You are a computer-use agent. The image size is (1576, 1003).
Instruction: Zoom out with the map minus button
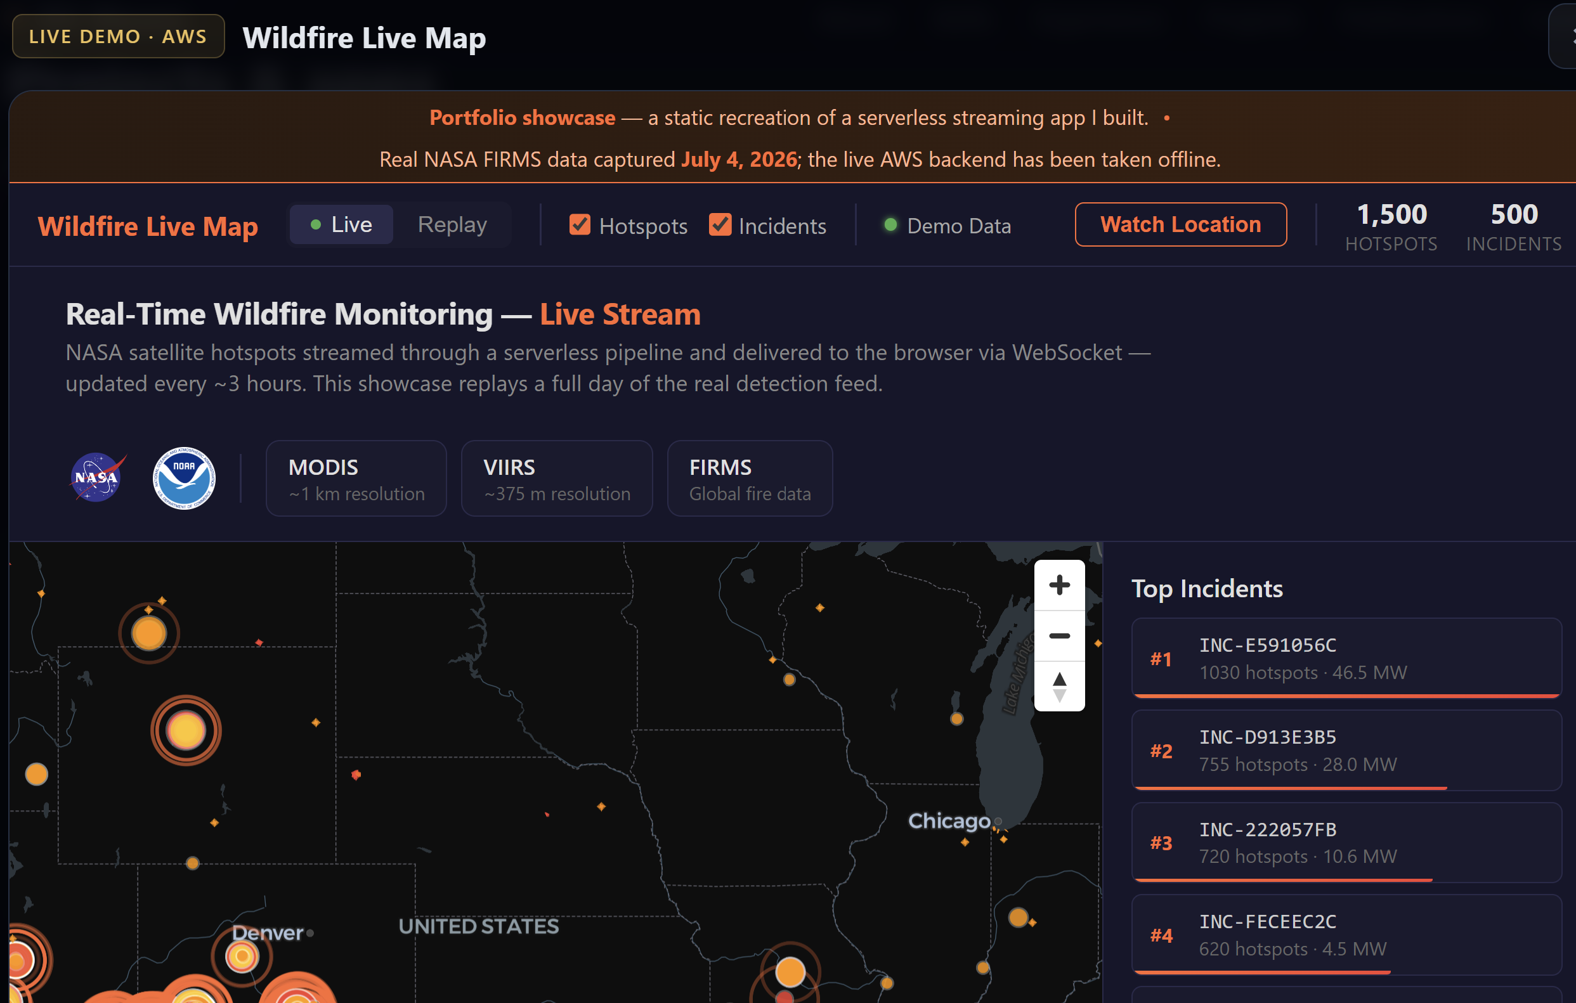tap(1059, 636)
